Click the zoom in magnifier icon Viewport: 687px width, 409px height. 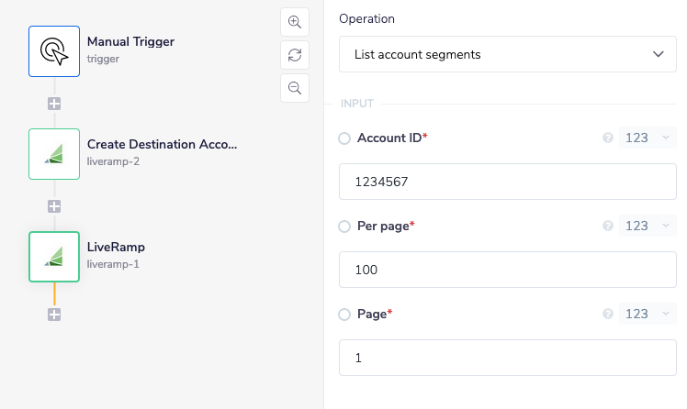click(295, 22)
